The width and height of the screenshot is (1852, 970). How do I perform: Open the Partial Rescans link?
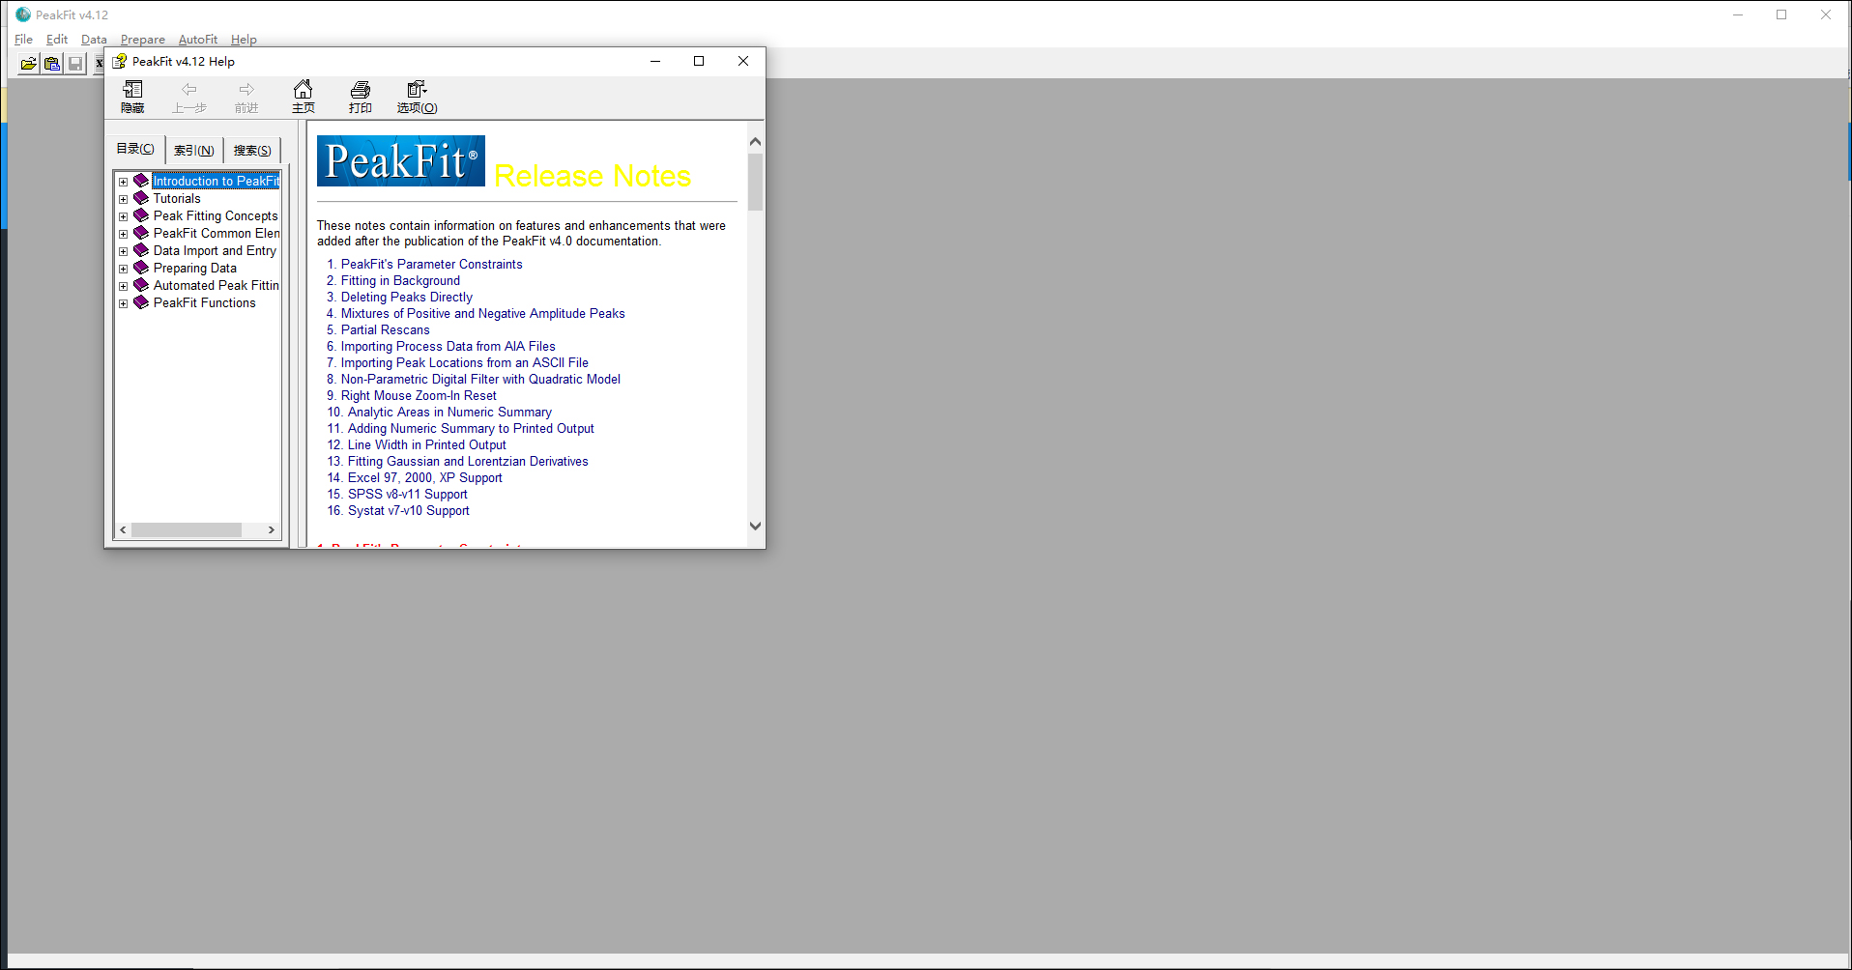[x=386, y=329]
